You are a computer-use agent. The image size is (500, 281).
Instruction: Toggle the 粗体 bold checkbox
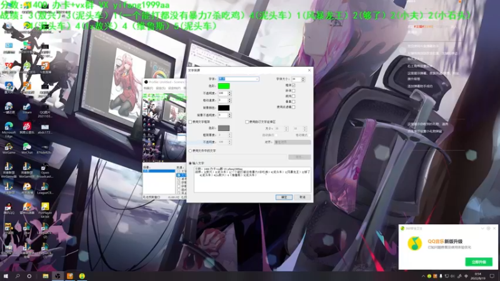pyautogui.click(x=293, y=86)
